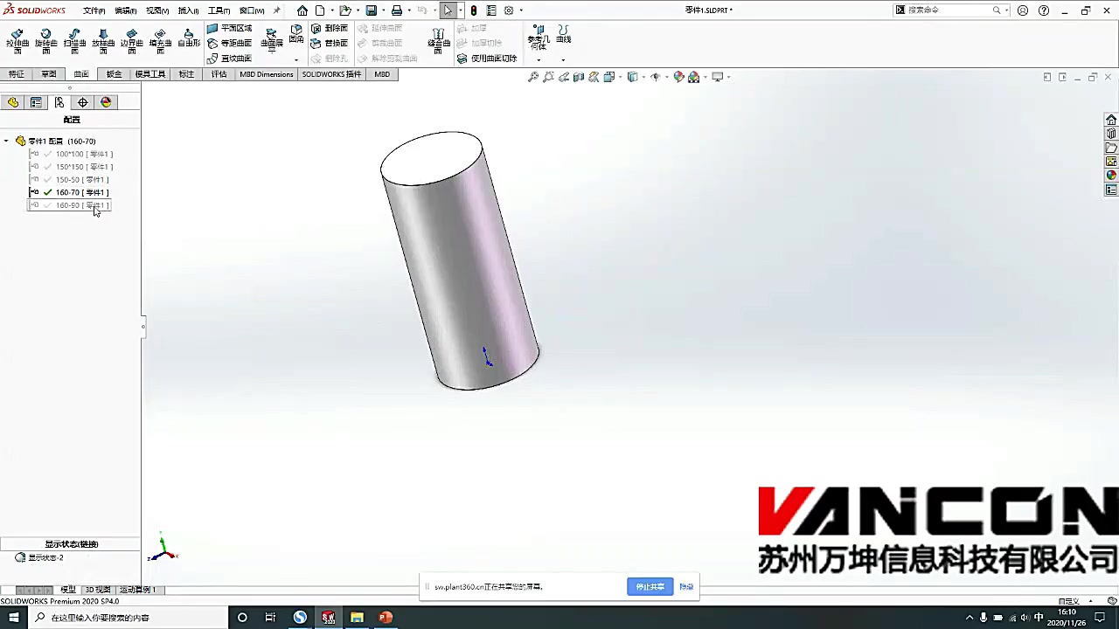This screenshot has width=1119, height=629.
Task: Click the Options gear icon
Action: [x=509, y=10]
